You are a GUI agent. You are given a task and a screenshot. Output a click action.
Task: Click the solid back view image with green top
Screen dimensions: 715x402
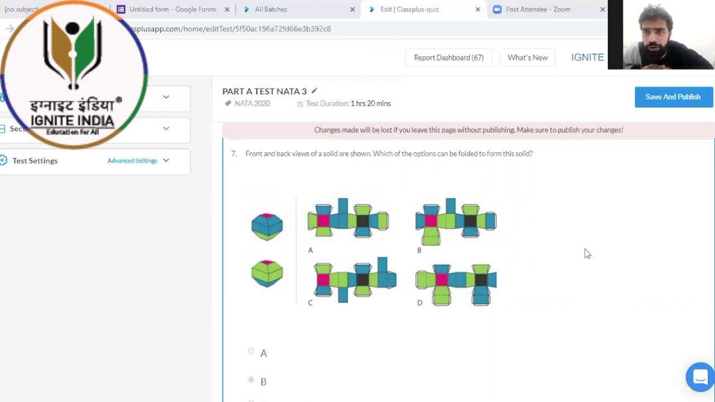267,274
